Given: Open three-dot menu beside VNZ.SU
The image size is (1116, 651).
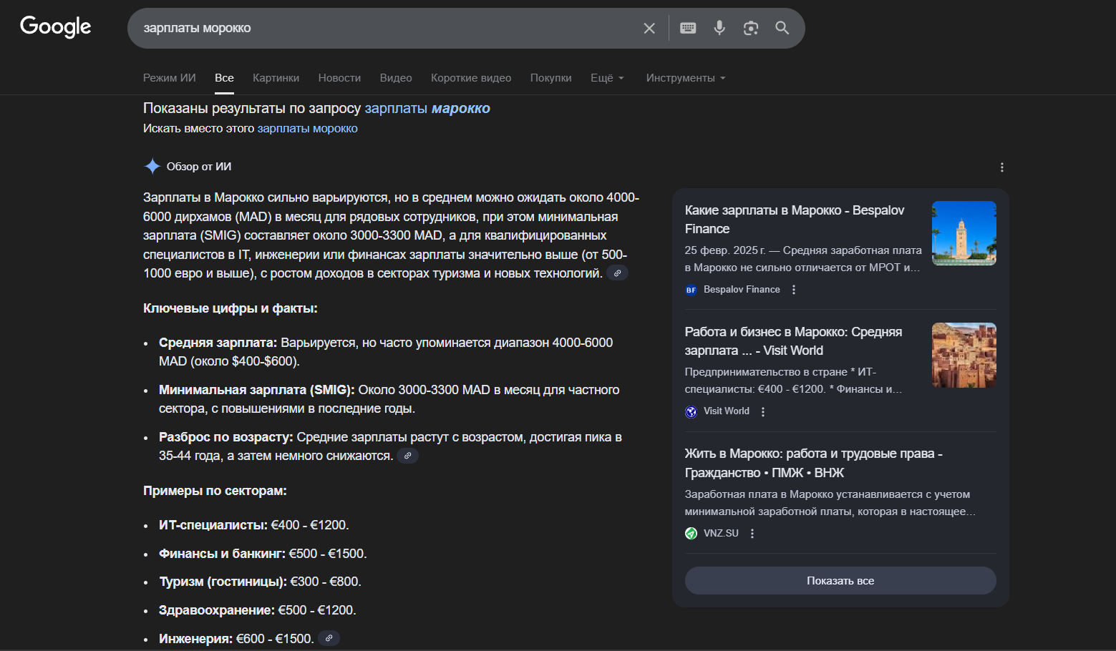Looking at the screenshot, I should click(x=752, y=534).
